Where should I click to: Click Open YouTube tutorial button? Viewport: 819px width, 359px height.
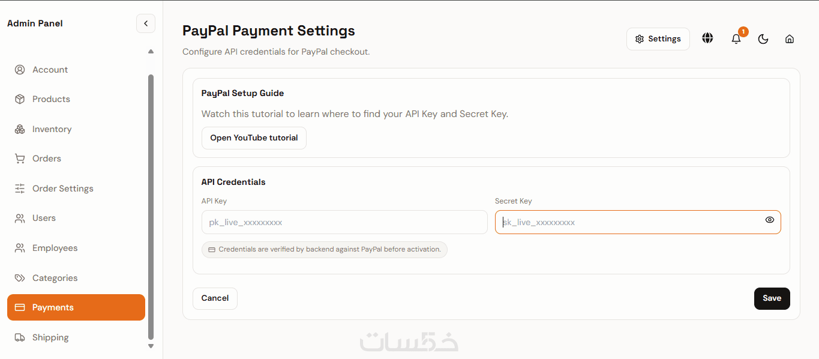(254, 138)
